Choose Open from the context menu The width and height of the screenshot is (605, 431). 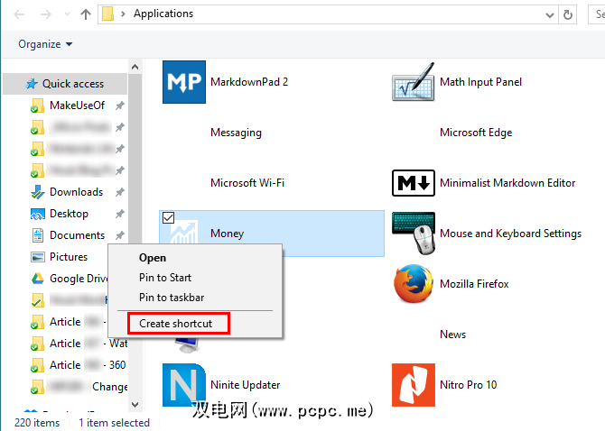coord(153,258)
